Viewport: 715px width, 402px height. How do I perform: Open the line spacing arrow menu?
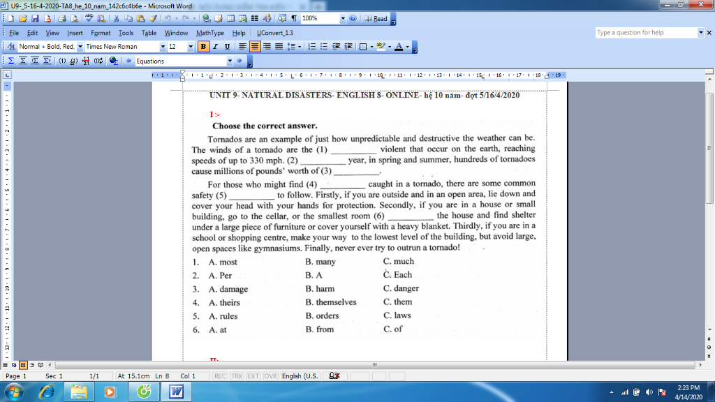click(300, 47)
